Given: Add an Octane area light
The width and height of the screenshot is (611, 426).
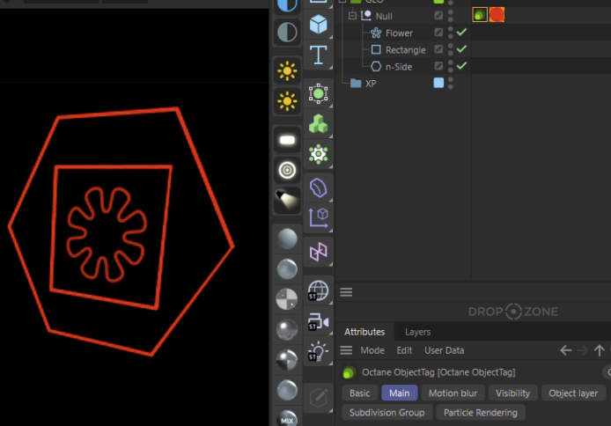Looking at the screenshot, I should (287, 140).
